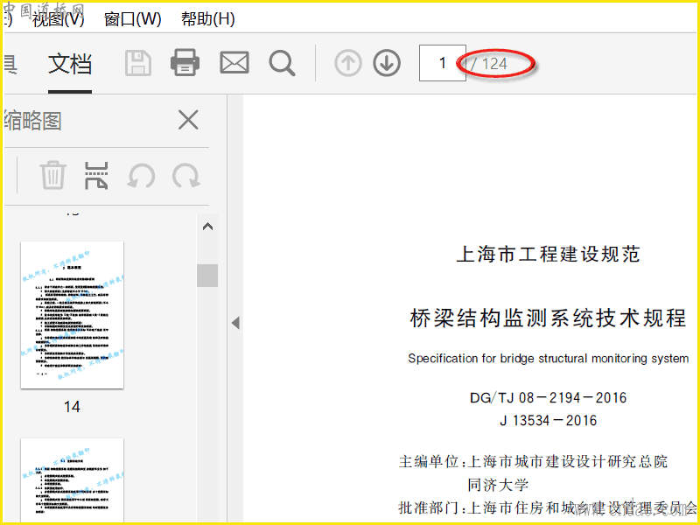Delete page with trash icon
700x525 pixels.
coord(53,176)
